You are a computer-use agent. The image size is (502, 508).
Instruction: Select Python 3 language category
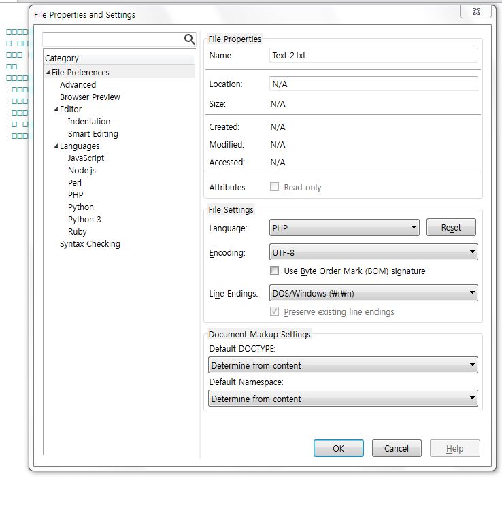click(x=84, y=220)
